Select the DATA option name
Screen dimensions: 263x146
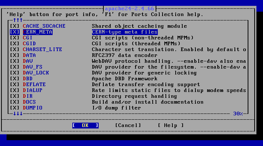(29, 55)
